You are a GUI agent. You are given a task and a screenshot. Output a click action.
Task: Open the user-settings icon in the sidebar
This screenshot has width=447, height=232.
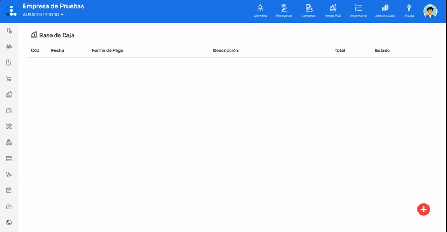(9, 31)
